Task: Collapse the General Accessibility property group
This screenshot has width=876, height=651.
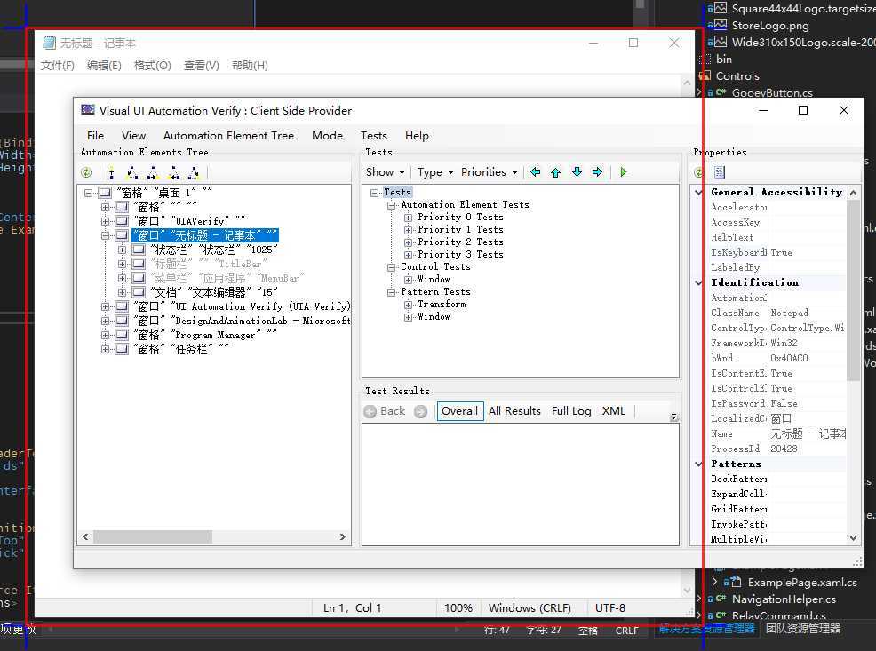Action: pos(698,192)
